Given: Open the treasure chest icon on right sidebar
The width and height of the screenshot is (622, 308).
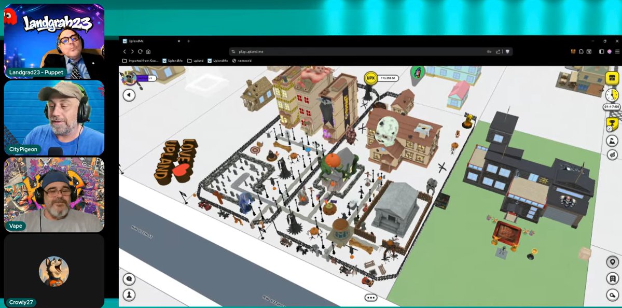Looking at the screenshot, I should [x=612, y=155].
